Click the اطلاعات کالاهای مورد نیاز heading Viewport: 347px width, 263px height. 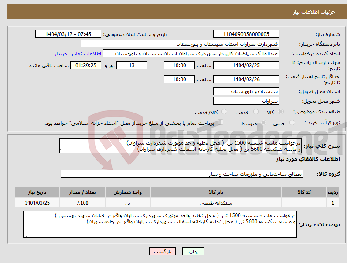tap(308, 159)
